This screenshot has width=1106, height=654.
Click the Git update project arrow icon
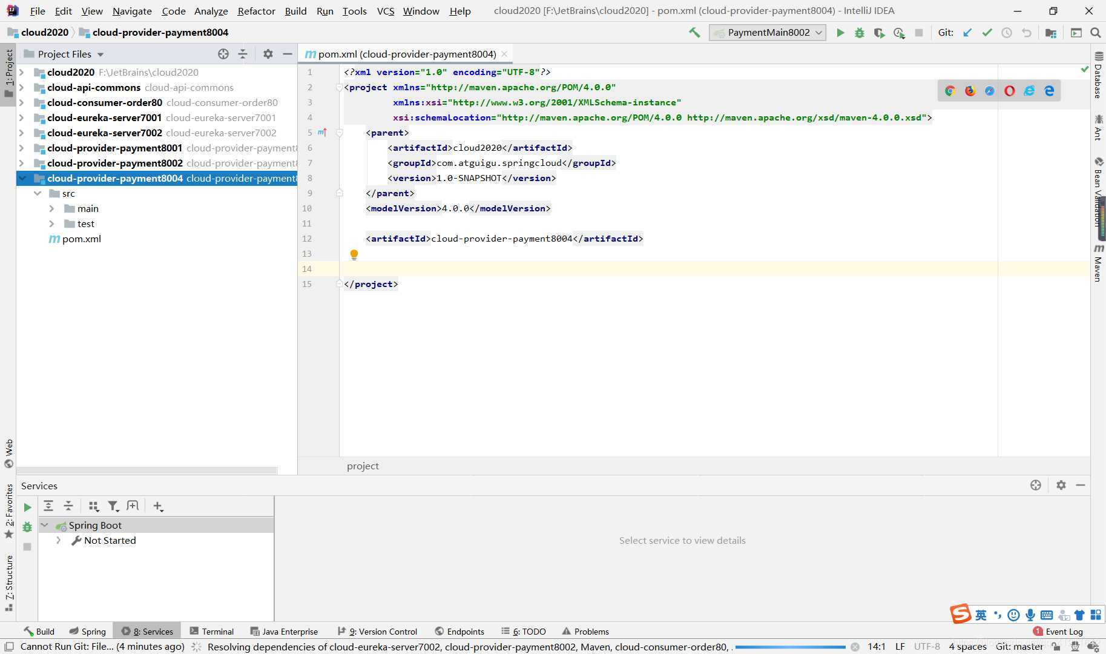click(967, 33)
